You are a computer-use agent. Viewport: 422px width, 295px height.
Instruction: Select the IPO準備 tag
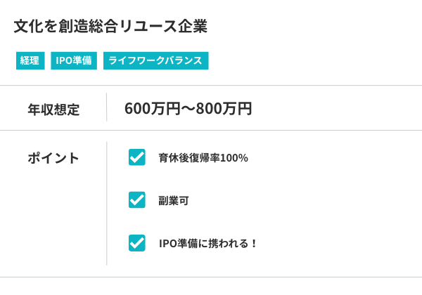click(74, 61)
